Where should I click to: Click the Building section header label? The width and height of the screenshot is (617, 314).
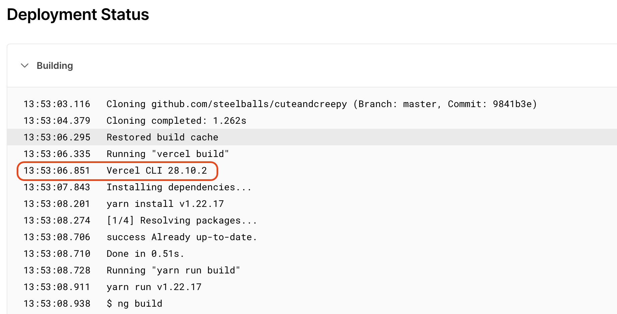coord(55,66)
